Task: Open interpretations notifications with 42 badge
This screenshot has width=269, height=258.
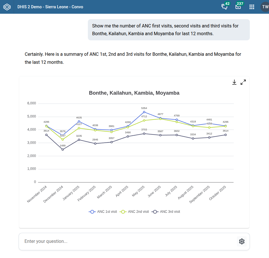Action: pos(225,7)
